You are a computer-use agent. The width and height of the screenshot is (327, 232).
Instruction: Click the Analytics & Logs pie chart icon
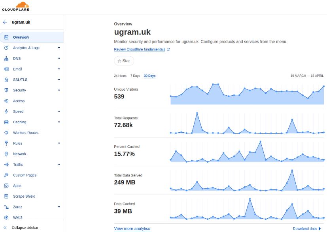(x=6, y=48)
